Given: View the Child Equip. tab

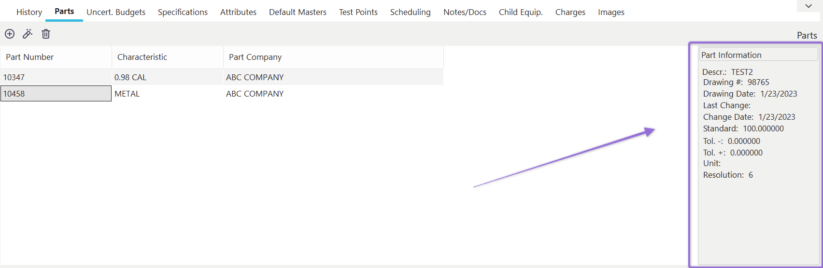Looking at the screenshot, I should point(521,12).
